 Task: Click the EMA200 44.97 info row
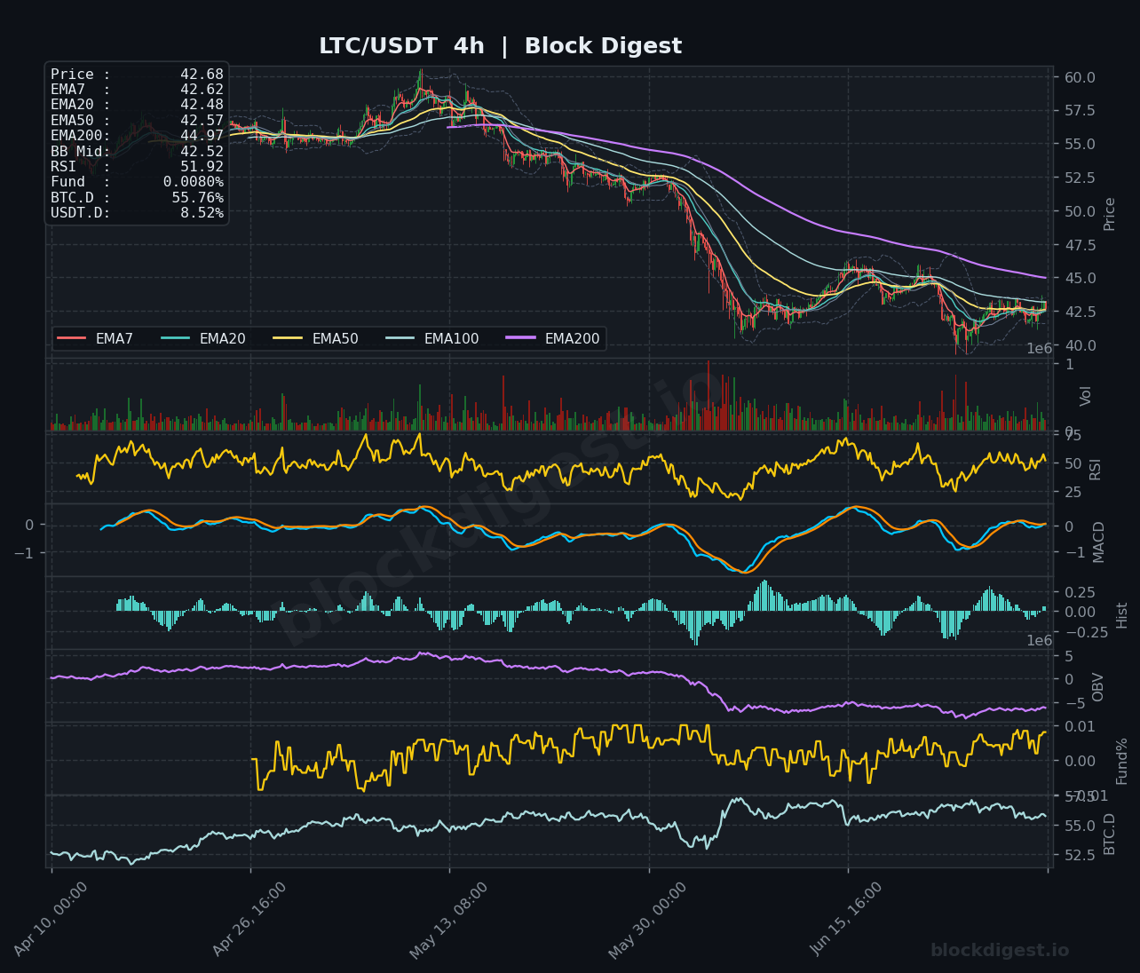(x=137, y=136)
